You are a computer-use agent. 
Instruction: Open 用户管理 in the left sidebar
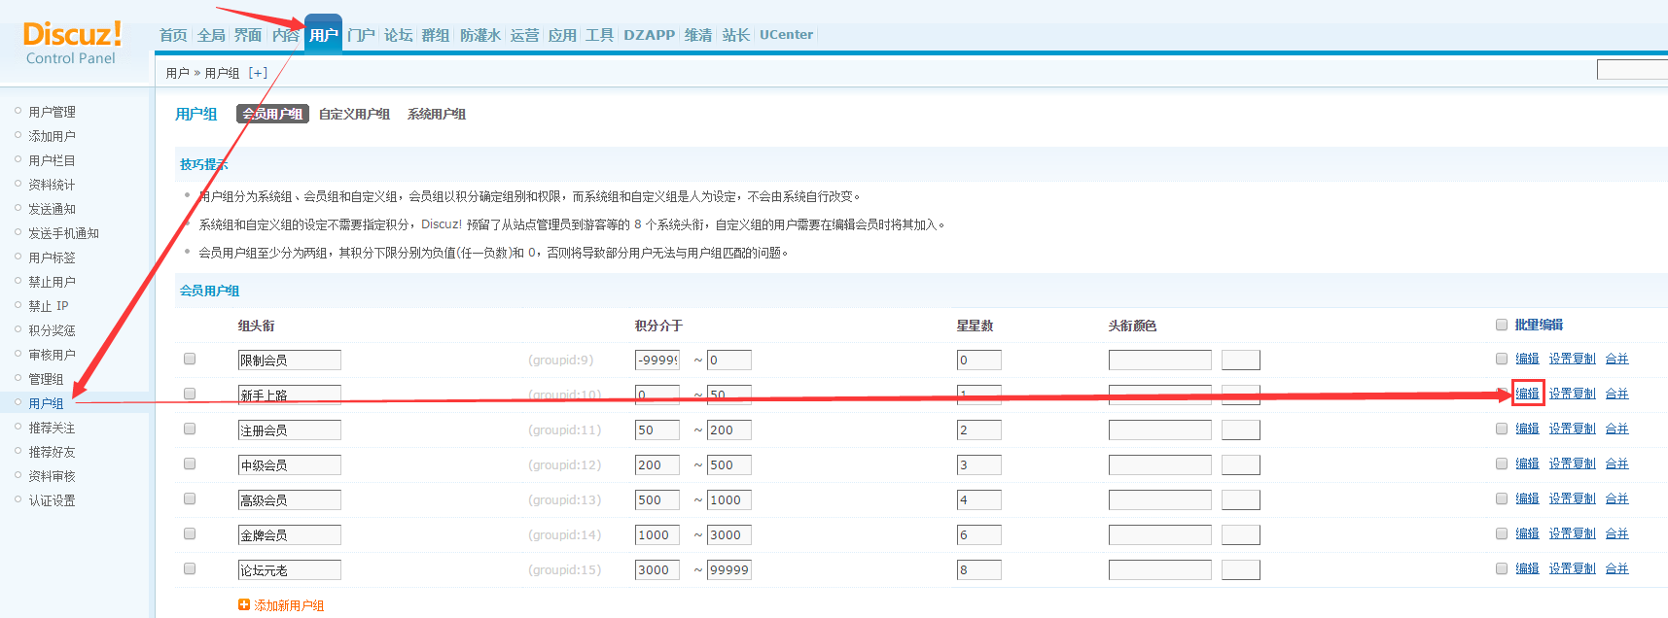52,112
